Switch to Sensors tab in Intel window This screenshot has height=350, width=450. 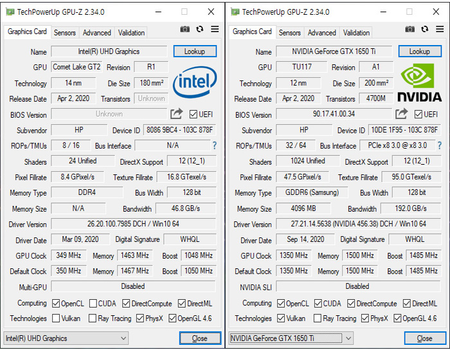(65, 33)
